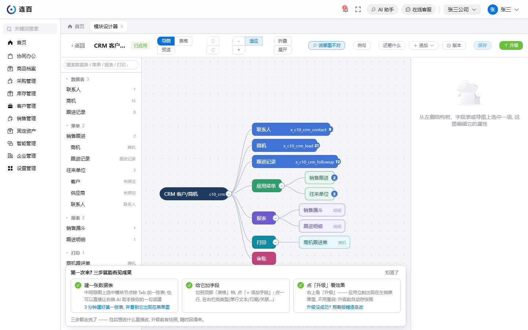Collapse the CRM 客户/商机 root node

tap(229, 194)
